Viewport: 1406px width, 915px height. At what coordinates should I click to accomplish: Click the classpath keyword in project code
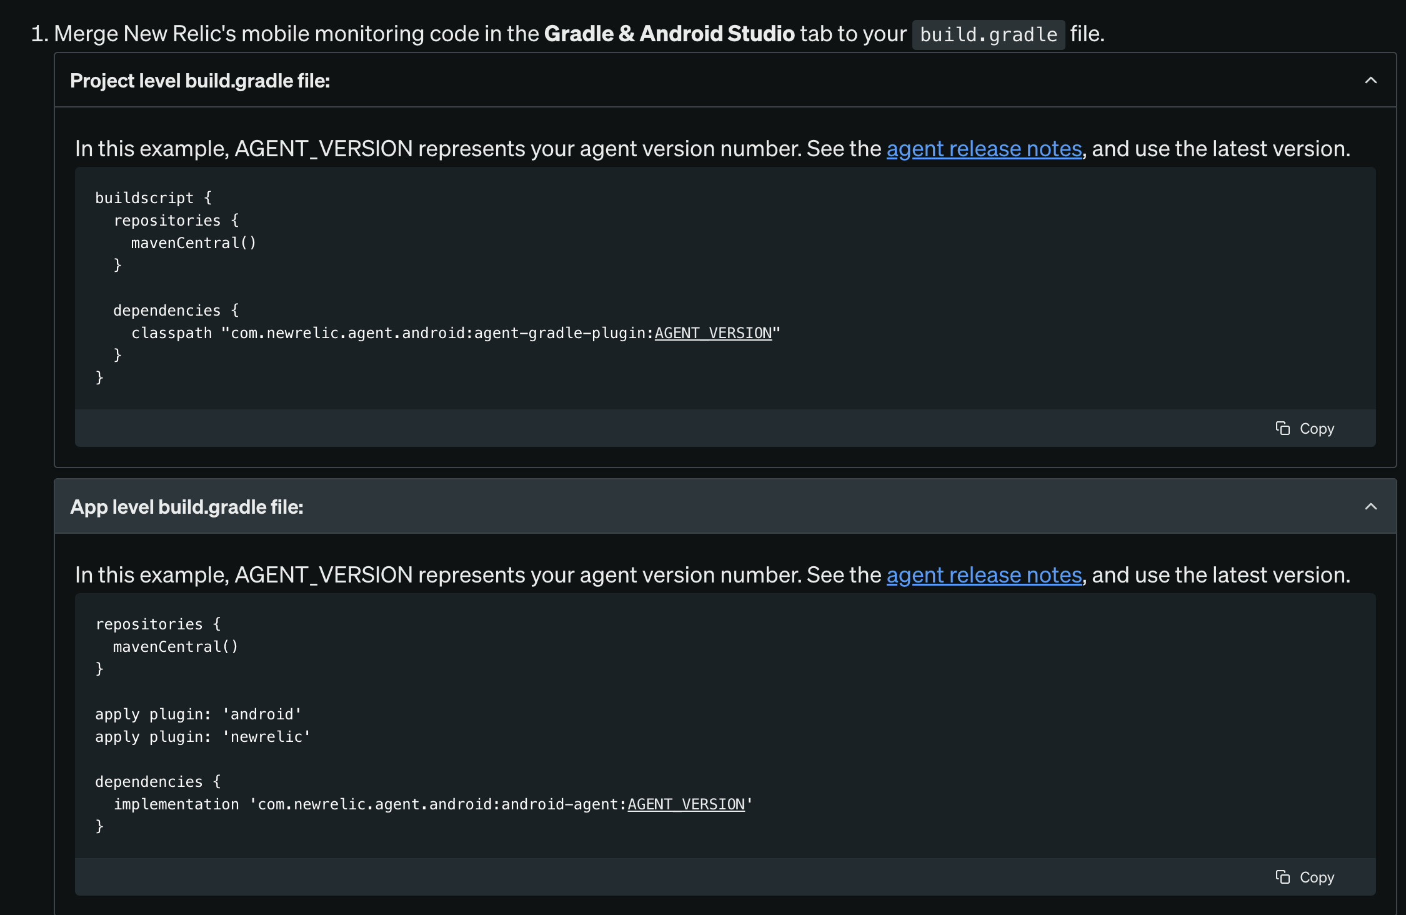coord(171,333)
